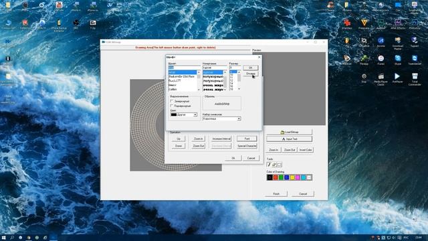The width and height of the screenshot is (428, 241).
Task: Click Input Text button
Action: [290, 139]
